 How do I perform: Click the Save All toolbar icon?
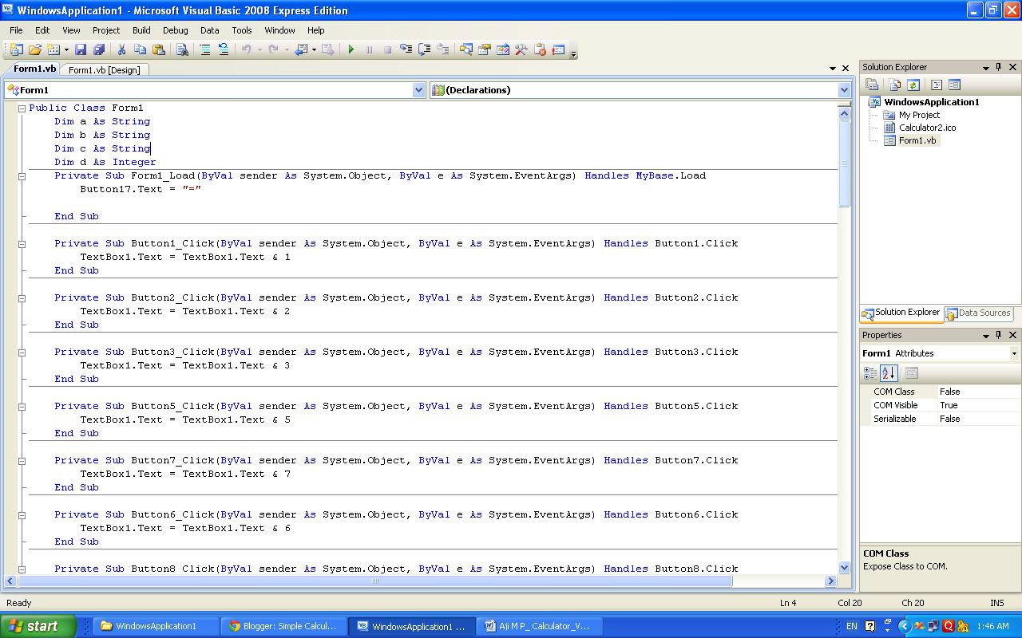[x=98, y=49]
